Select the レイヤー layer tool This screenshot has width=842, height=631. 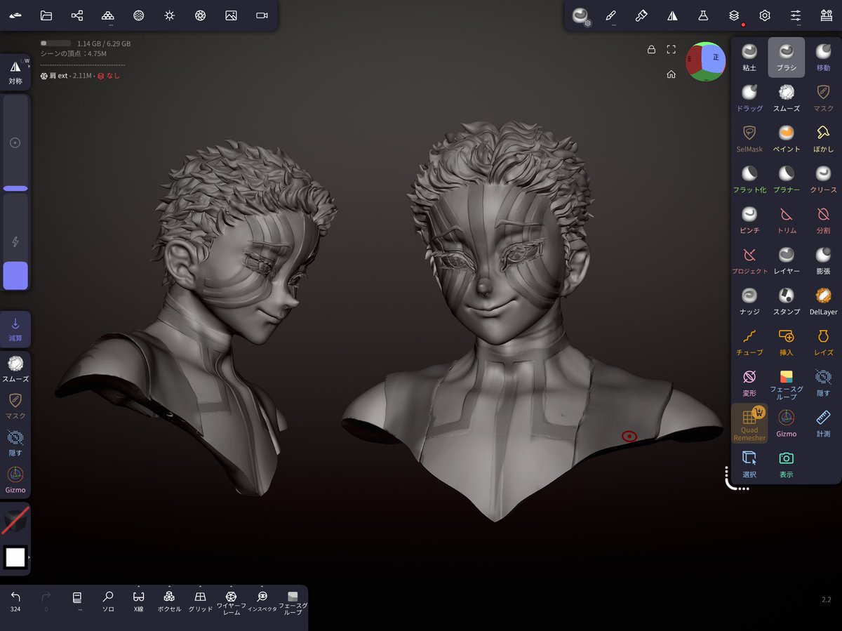click(787, 261)
